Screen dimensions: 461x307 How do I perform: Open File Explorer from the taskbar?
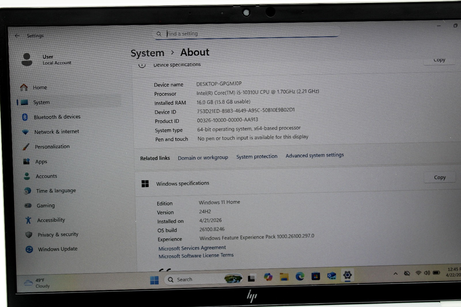coord(284,277)
